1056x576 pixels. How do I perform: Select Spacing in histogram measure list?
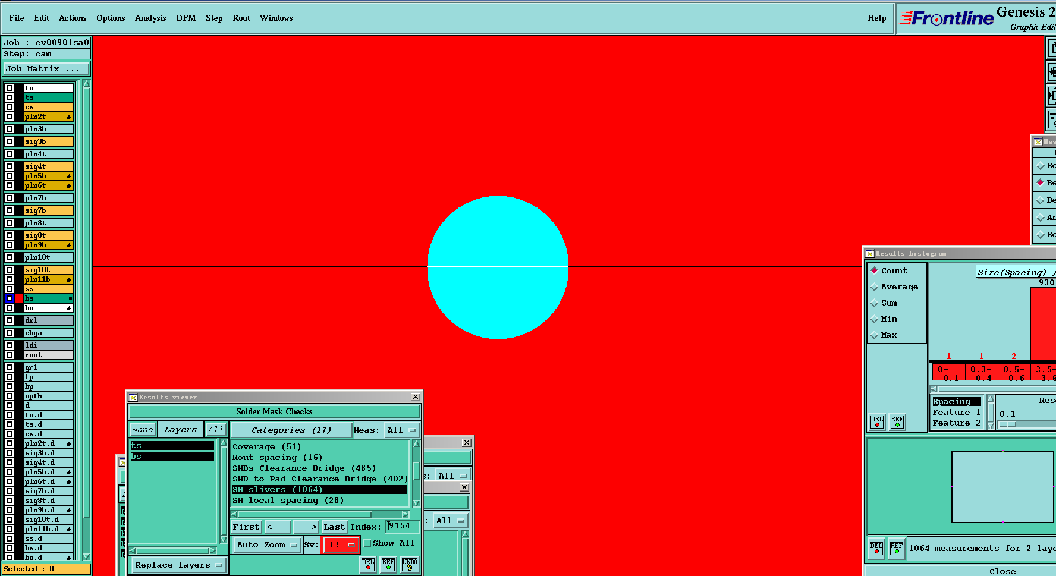[x=957, y=402]
